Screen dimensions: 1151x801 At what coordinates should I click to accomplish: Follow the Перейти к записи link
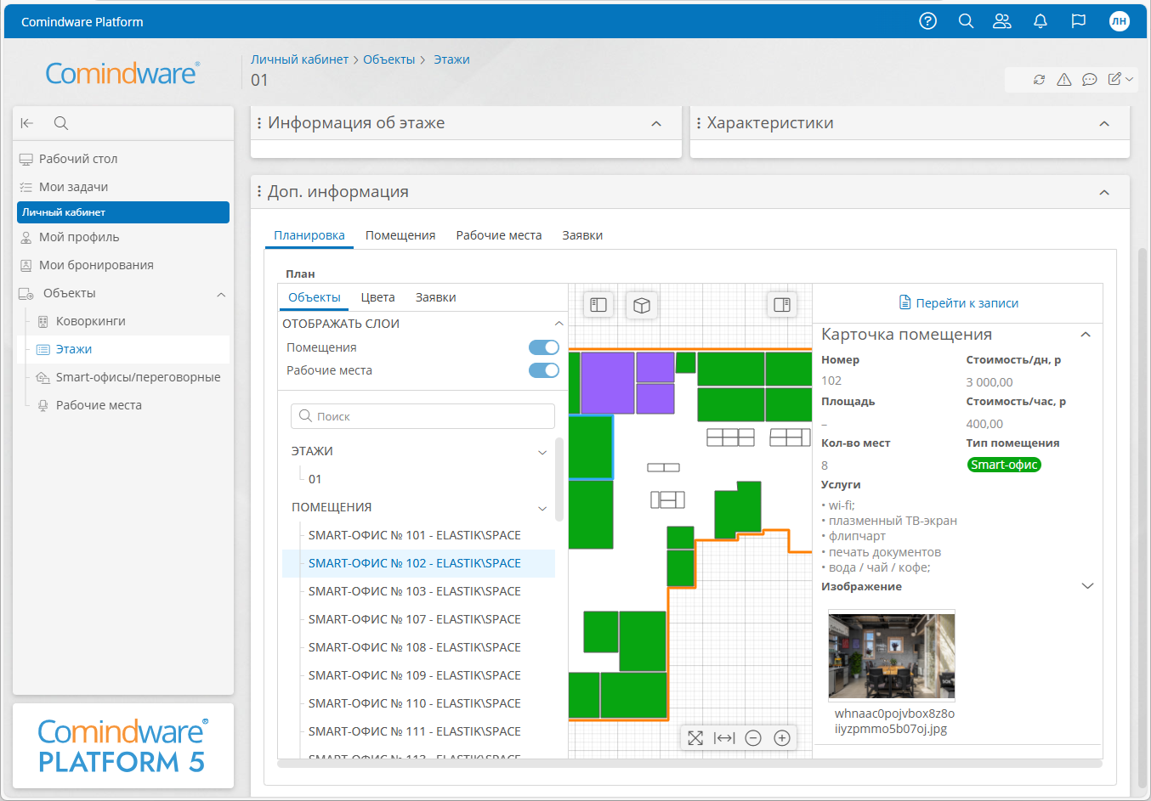(x=967, y=303)
